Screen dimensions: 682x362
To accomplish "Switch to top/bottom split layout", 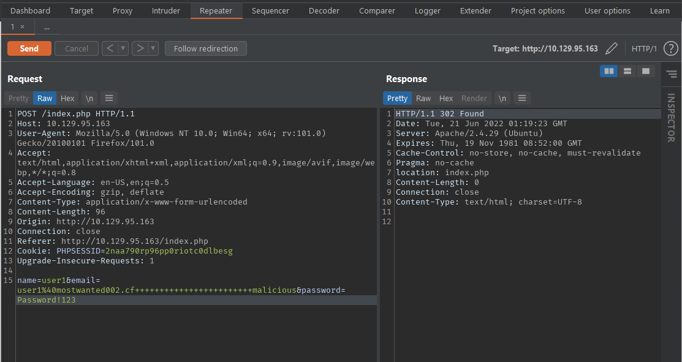I will 627,71.
